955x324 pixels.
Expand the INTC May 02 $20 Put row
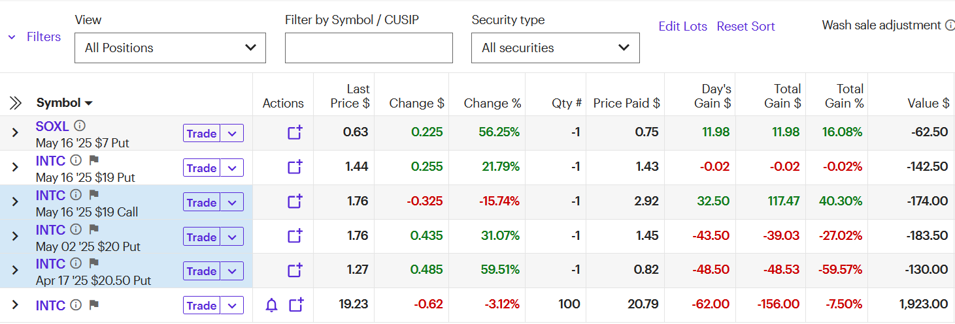point(15,237)
